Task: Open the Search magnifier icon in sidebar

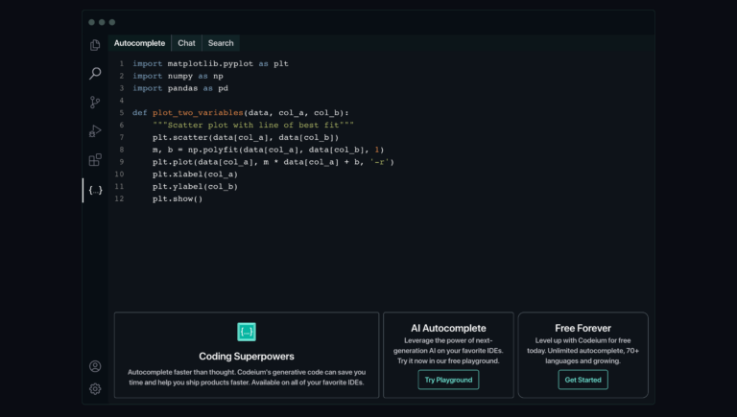Action: (x=95, y=73)
